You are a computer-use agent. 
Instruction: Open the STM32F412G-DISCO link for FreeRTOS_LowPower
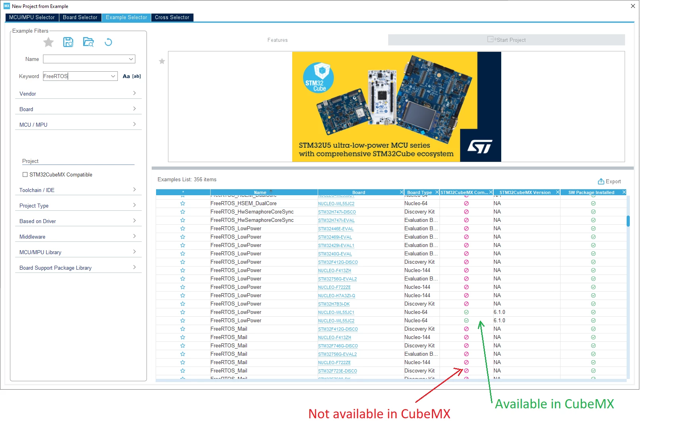coord(338,262)
